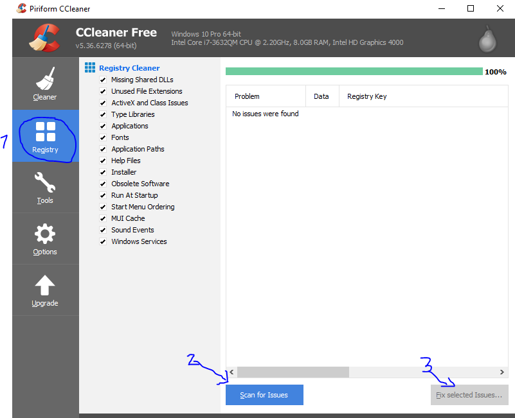Viewport: 515px width, 418px height.
Task: Click 'No issues were found' text
Action: [266, 114]
